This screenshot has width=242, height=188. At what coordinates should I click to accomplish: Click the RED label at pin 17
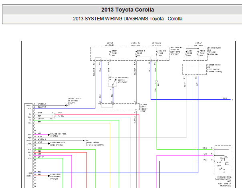[40, 151]
